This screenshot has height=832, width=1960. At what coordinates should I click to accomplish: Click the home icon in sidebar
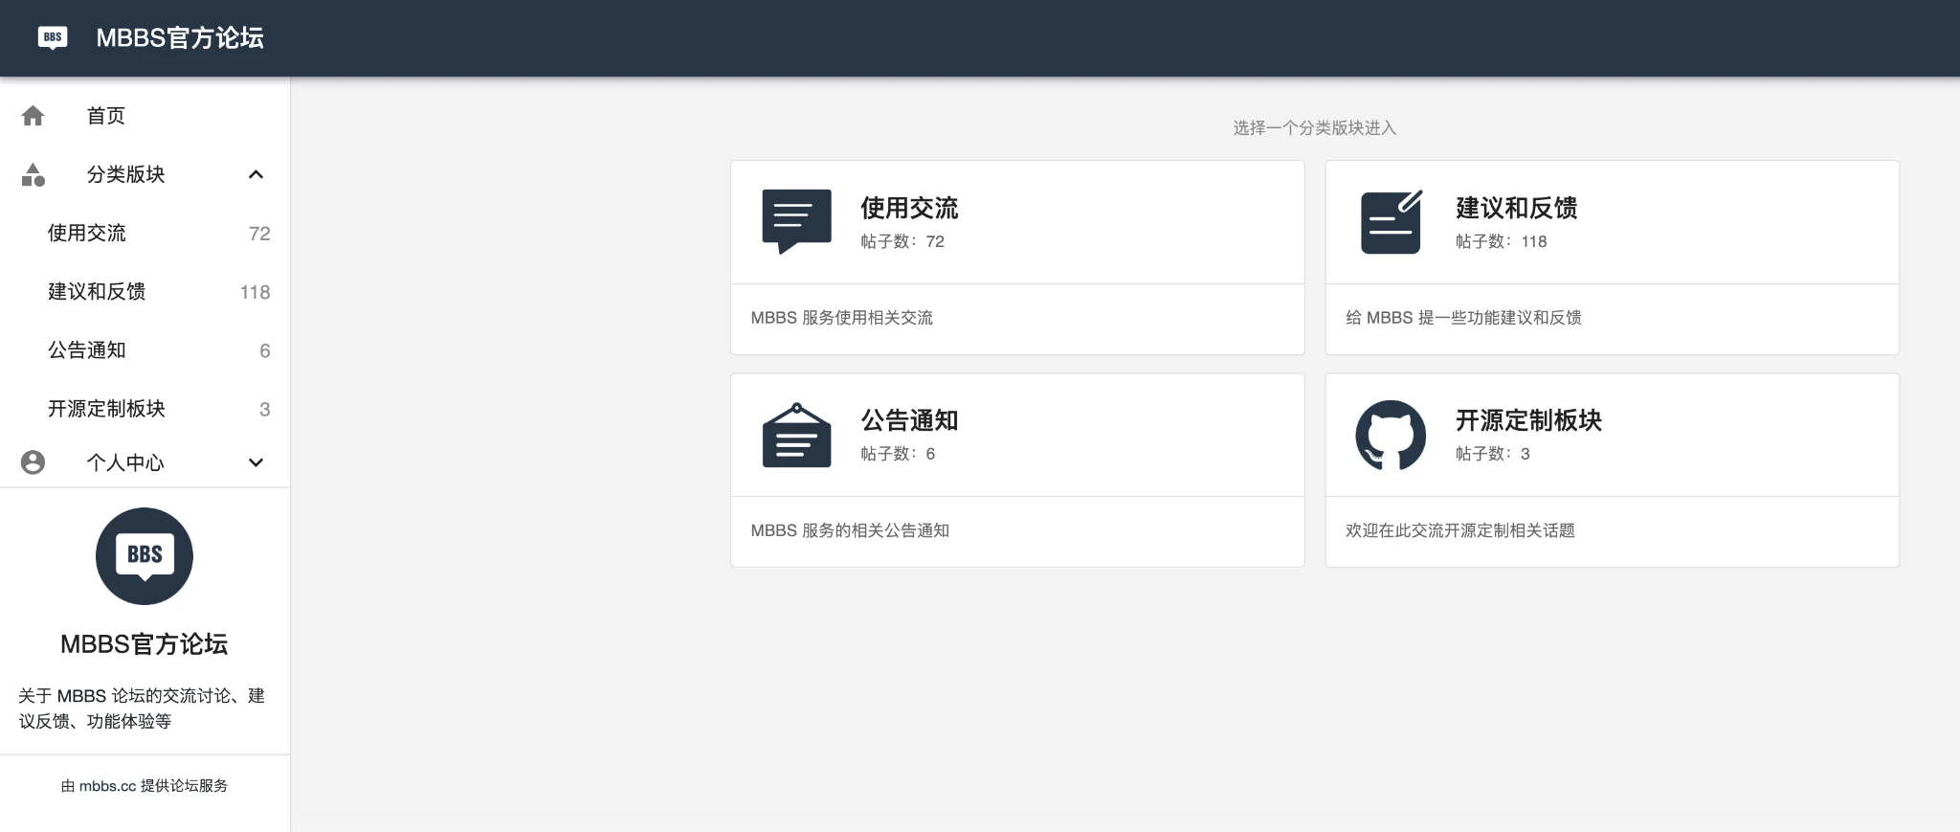pos(33,116)
